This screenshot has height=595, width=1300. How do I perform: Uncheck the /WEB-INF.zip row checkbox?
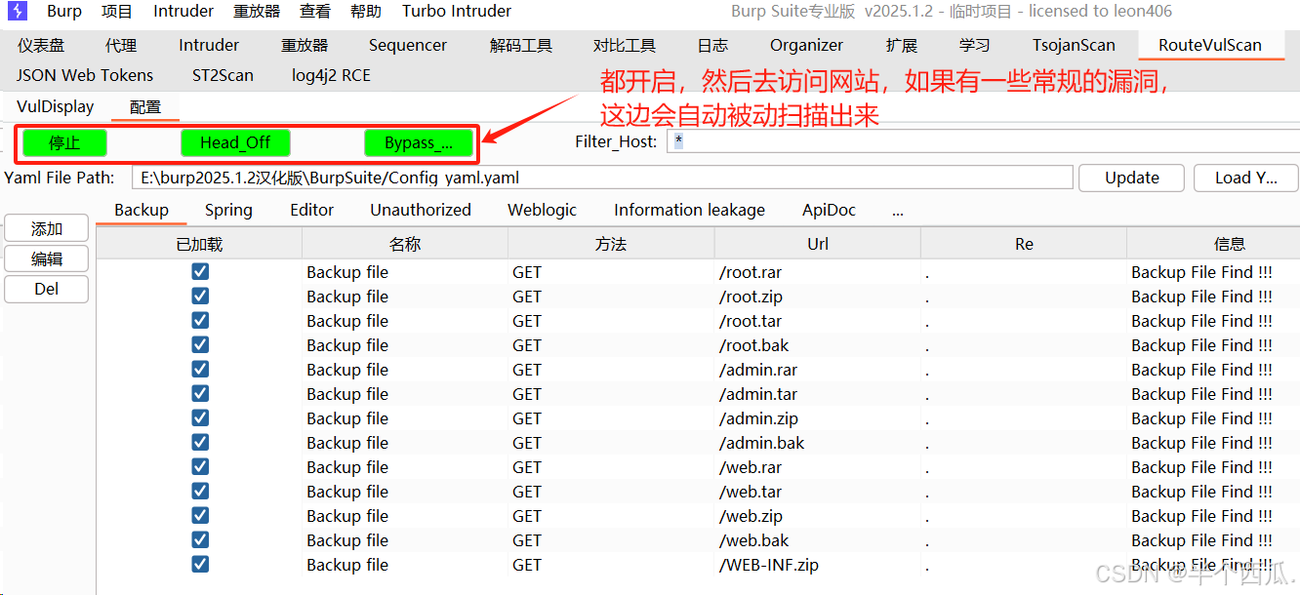click(x=200, y=564)
